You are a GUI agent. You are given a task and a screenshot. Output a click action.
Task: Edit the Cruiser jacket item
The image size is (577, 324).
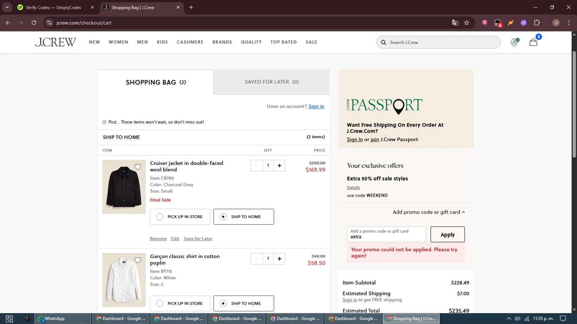175,239
